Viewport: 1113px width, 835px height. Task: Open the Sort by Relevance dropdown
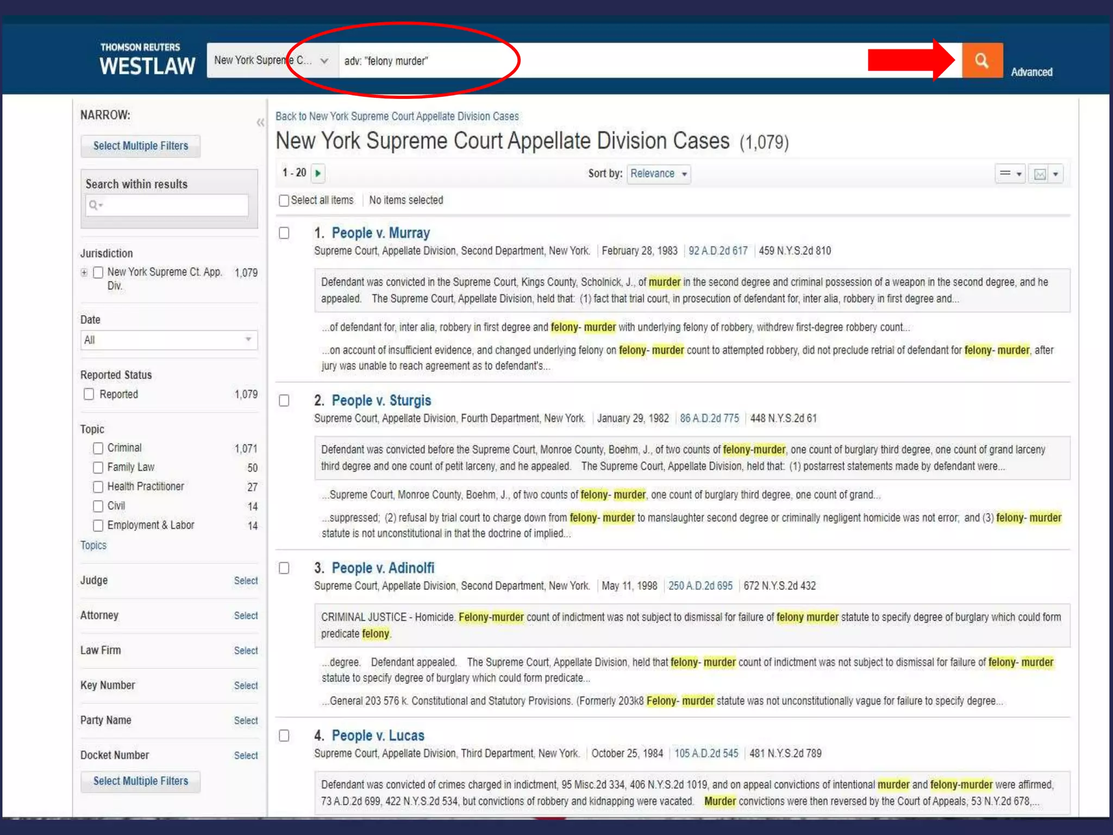658,174
